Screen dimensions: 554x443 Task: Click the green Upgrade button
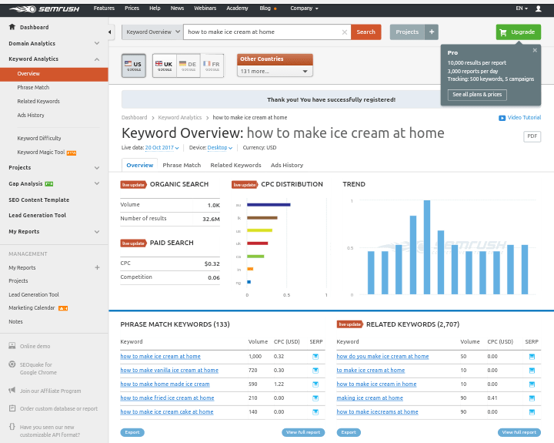coord(518,32)
